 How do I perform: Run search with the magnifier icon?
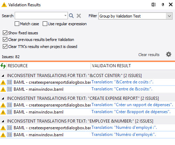[x=71, y=16]
